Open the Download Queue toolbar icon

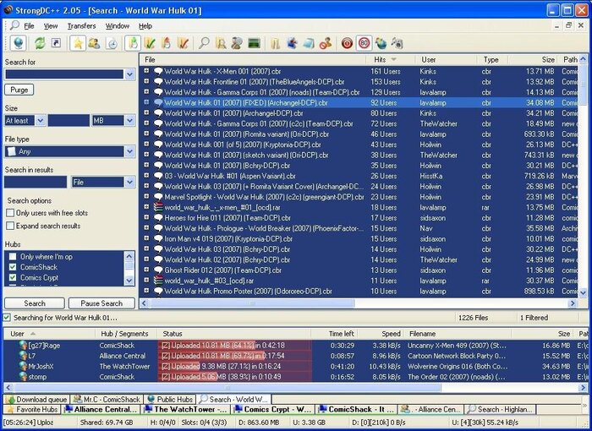pyautogui.click(x=133, y=43)
